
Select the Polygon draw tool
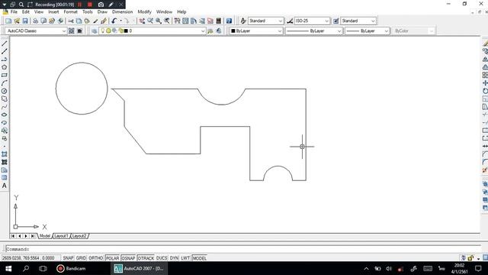pos(5,67)
